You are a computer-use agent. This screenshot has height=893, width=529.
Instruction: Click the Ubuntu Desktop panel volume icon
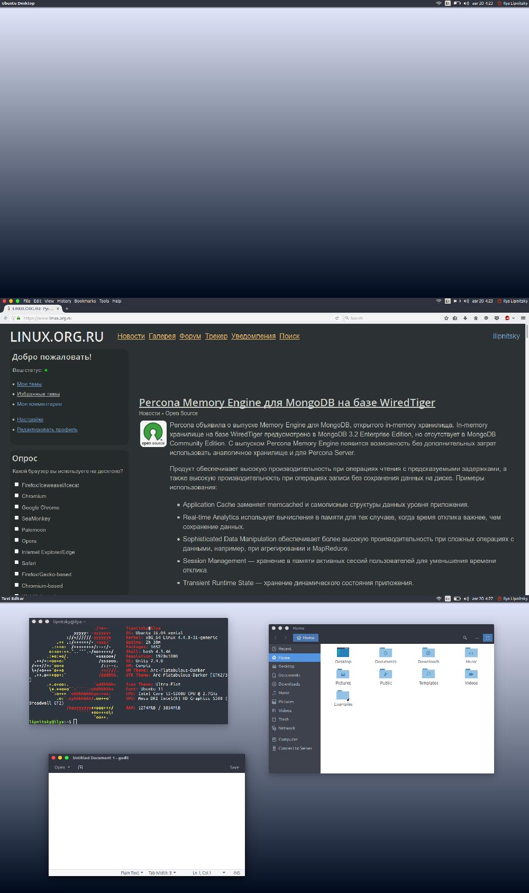click(466, 3)
